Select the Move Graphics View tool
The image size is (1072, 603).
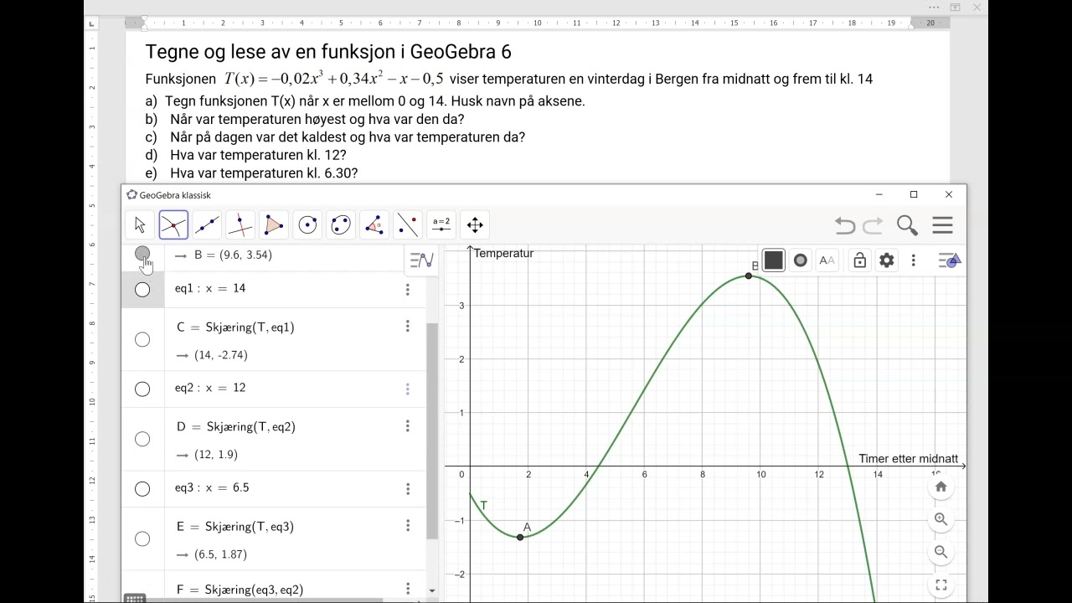point(475,224)
